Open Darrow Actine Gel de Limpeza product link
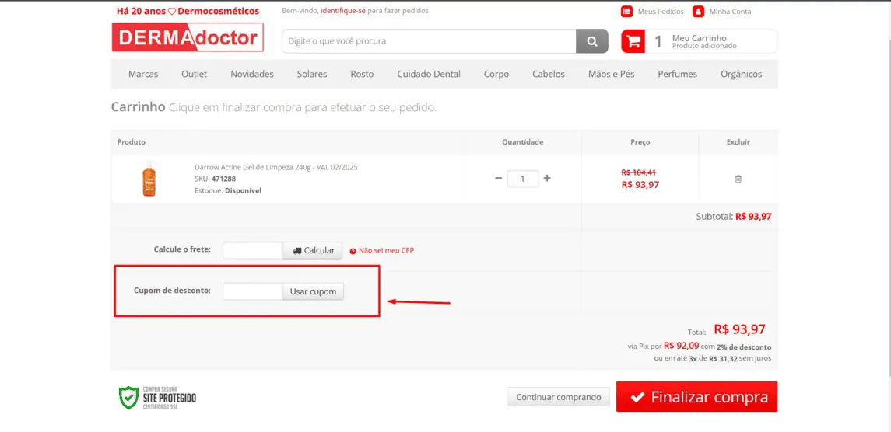 [276, 168]
